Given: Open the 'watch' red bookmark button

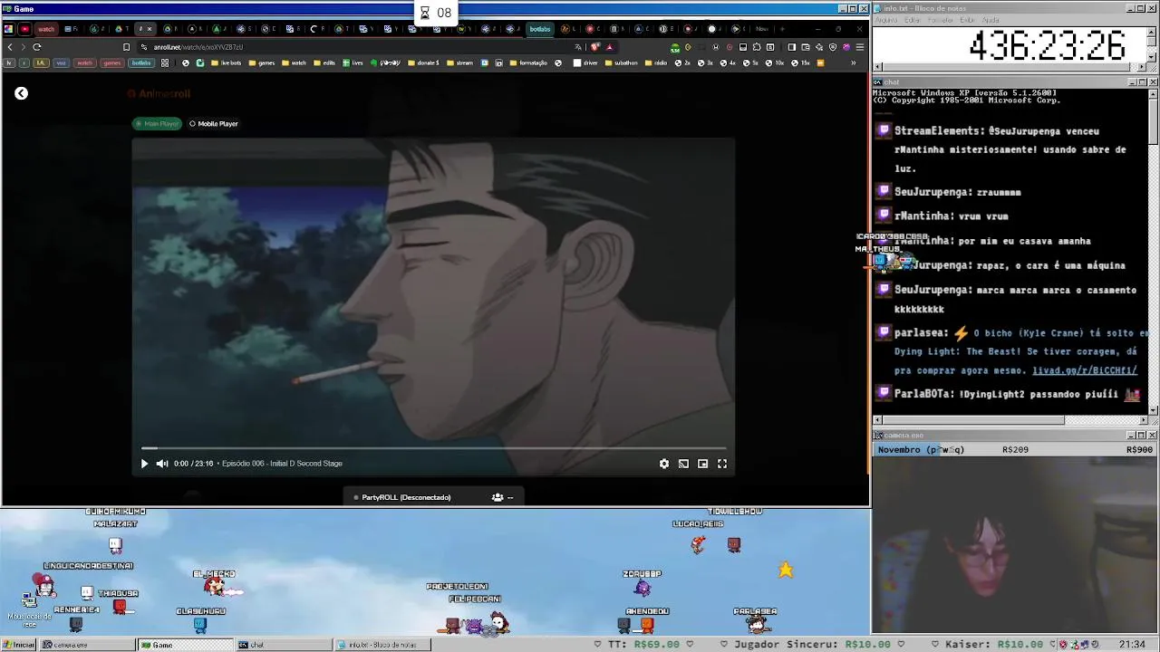Looking at the screenshot, I should 84,63.
